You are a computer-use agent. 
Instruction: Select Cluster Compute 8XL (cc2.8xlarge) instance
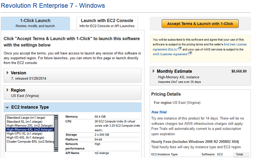pos(30,141)
